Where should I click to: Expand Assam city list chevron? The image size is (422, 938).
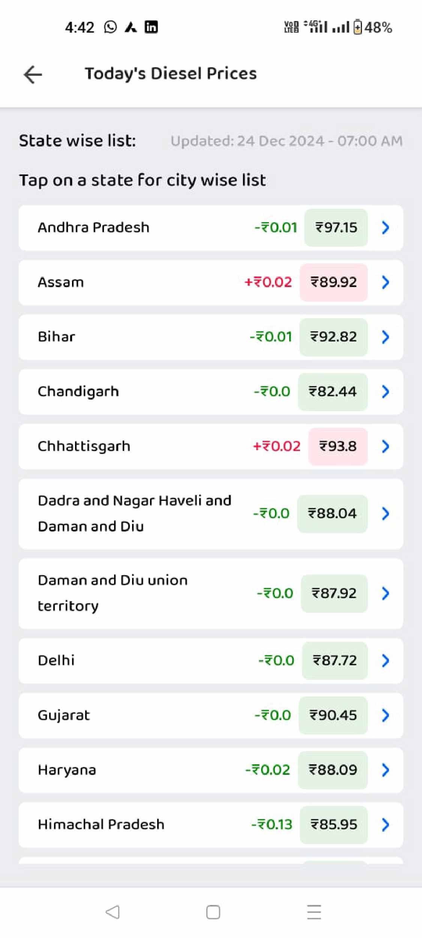[x=385, y=282]
